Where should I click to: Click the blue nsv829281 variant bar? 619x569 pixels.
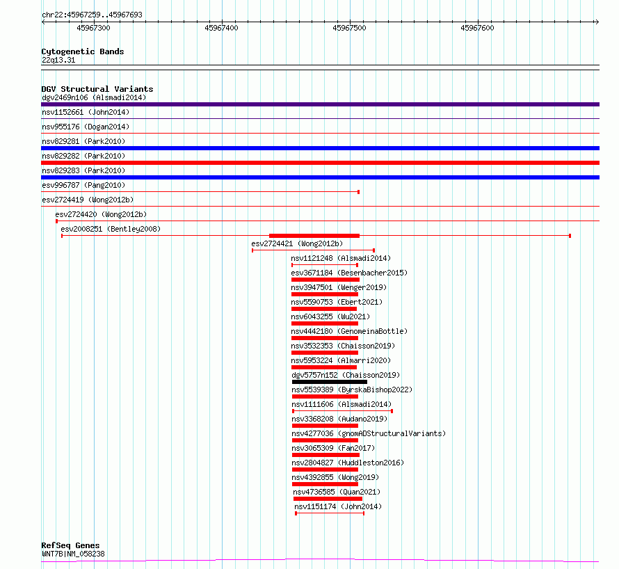coord(320,148)
